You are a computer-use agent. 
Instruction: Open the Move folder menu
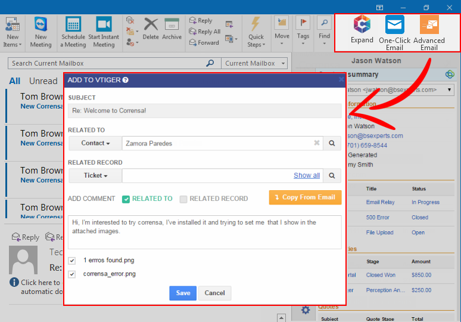(282, 31)
